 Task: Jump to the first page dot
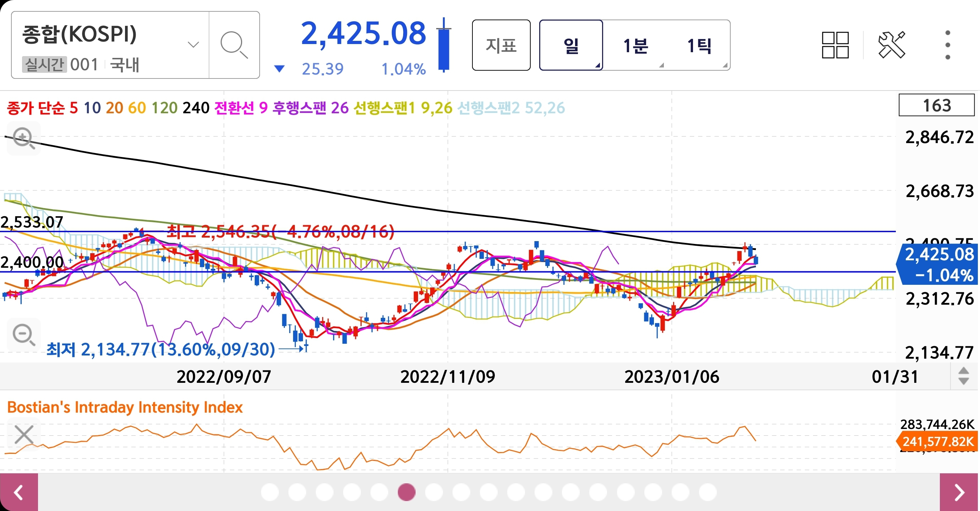[x=270, y=493]
